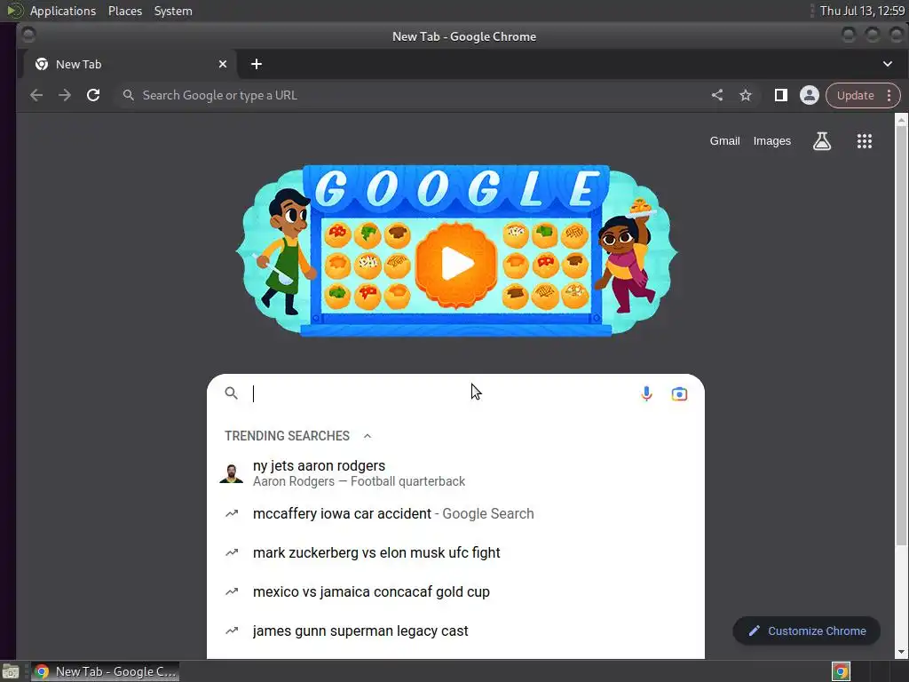Open the Gmail link
The image size is (909, 682).
click(724, 141)
